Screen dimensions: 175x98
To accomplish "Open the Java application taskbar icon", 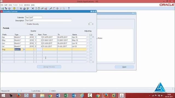I will pos(122,96).
